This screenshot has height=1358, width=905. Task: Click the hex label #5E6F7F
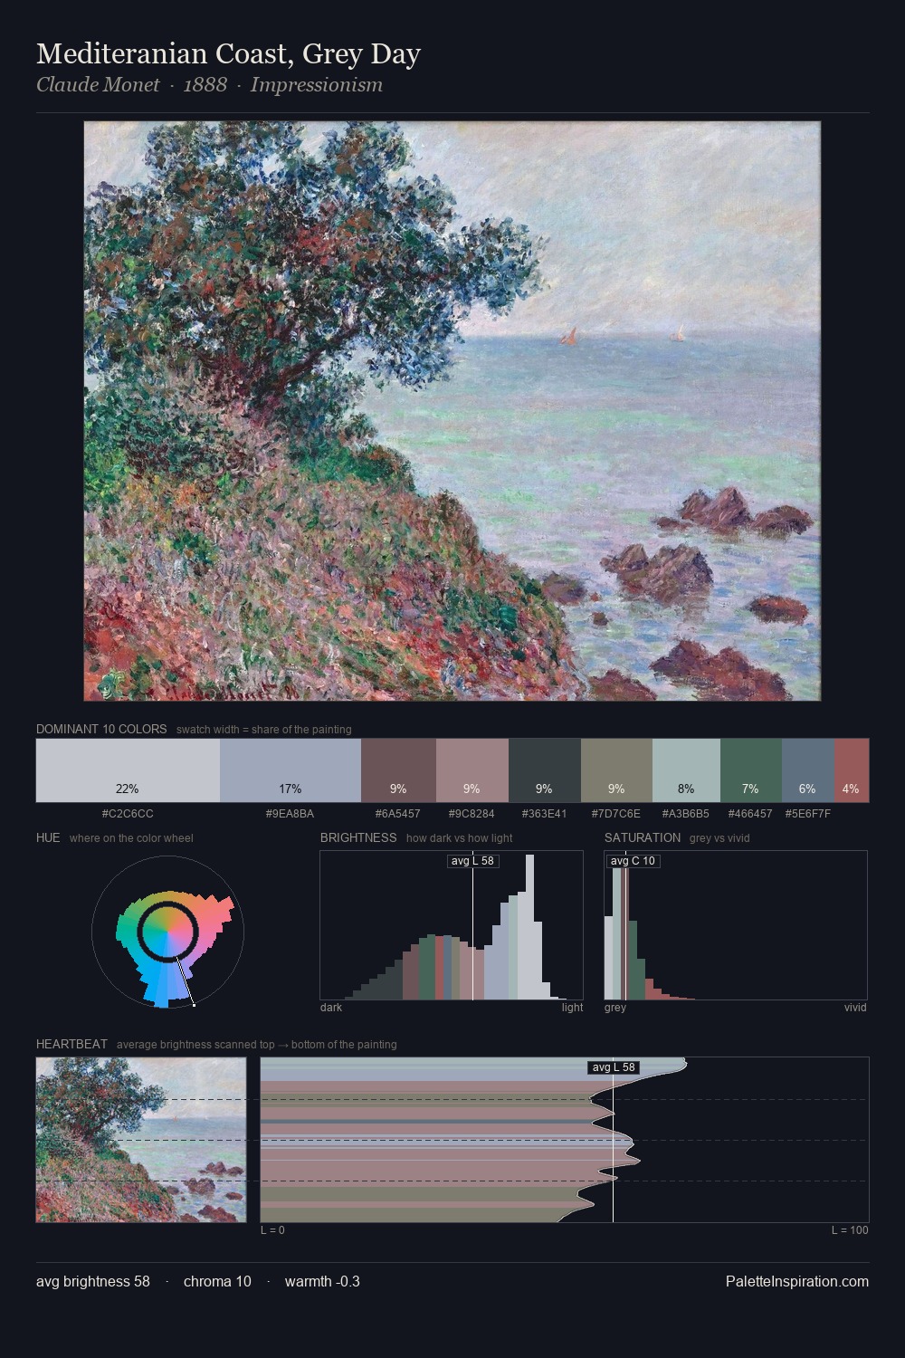coord(808,814)
